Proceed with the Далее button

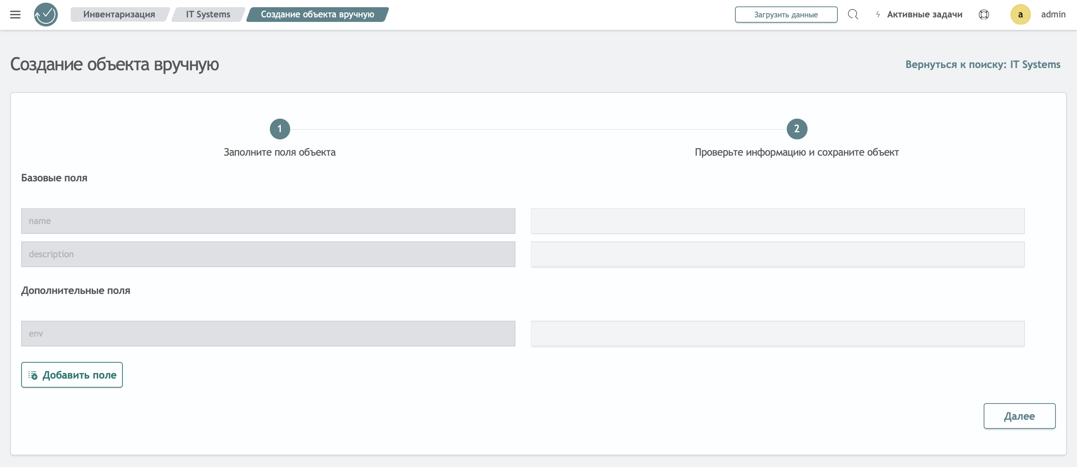pos(1019,416)
